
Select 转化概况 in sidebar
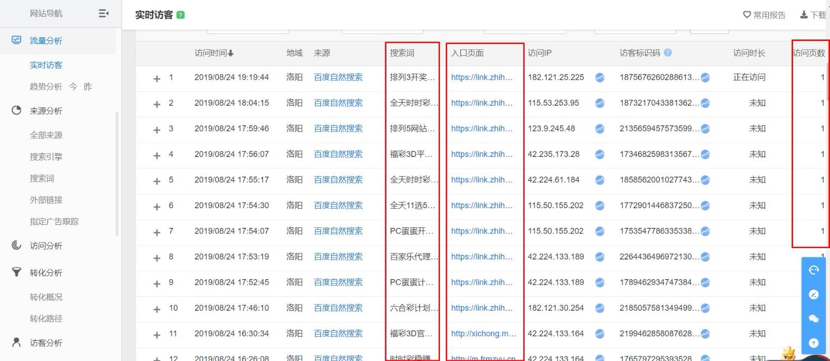pos(46,297)
